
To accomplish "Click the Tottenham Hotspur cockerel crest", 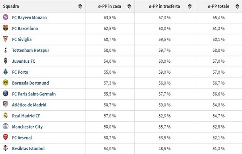I will pyautogui.click(x=6, y=50).
